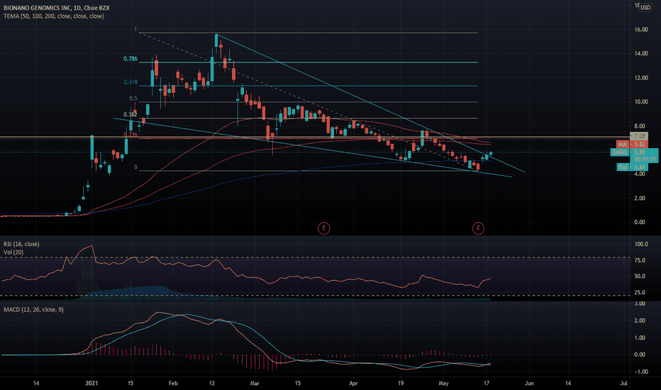Click the 25.0 RSI axis value

click(640, 292)
